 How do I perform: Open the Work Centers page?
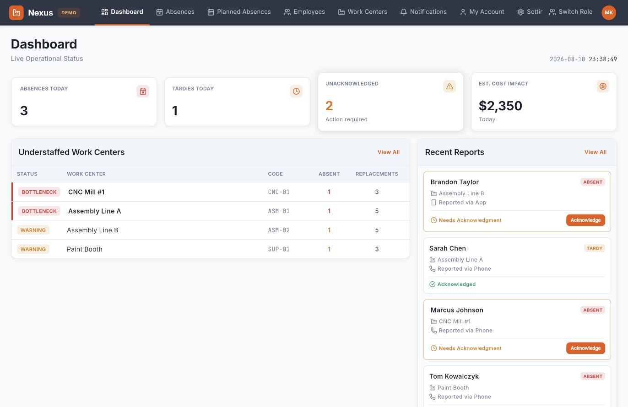point(363,12)
